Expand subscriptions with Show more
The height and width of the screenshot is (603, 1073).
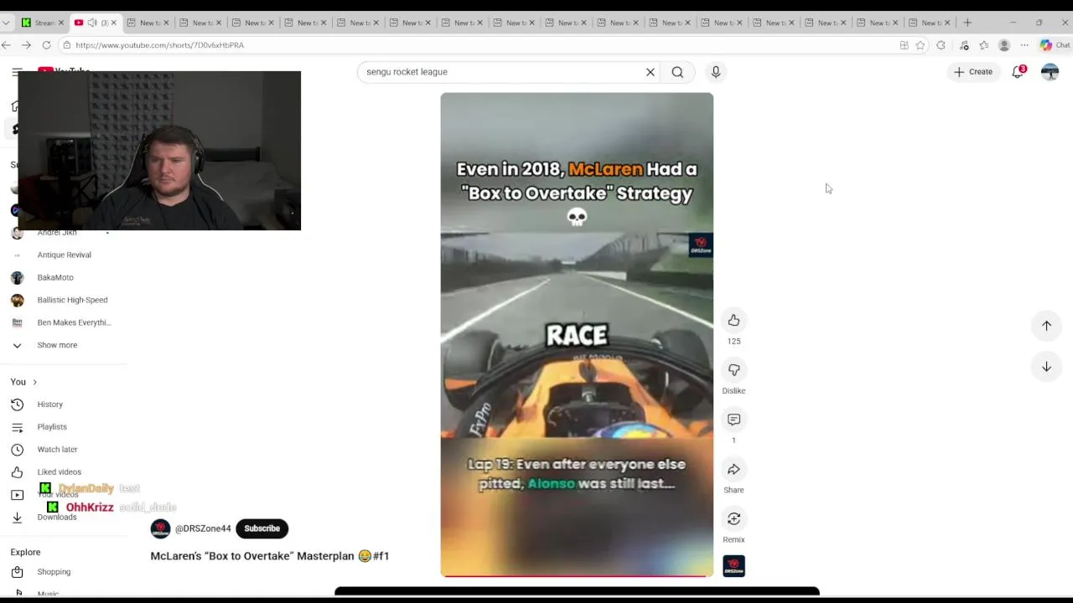[57, 345]
